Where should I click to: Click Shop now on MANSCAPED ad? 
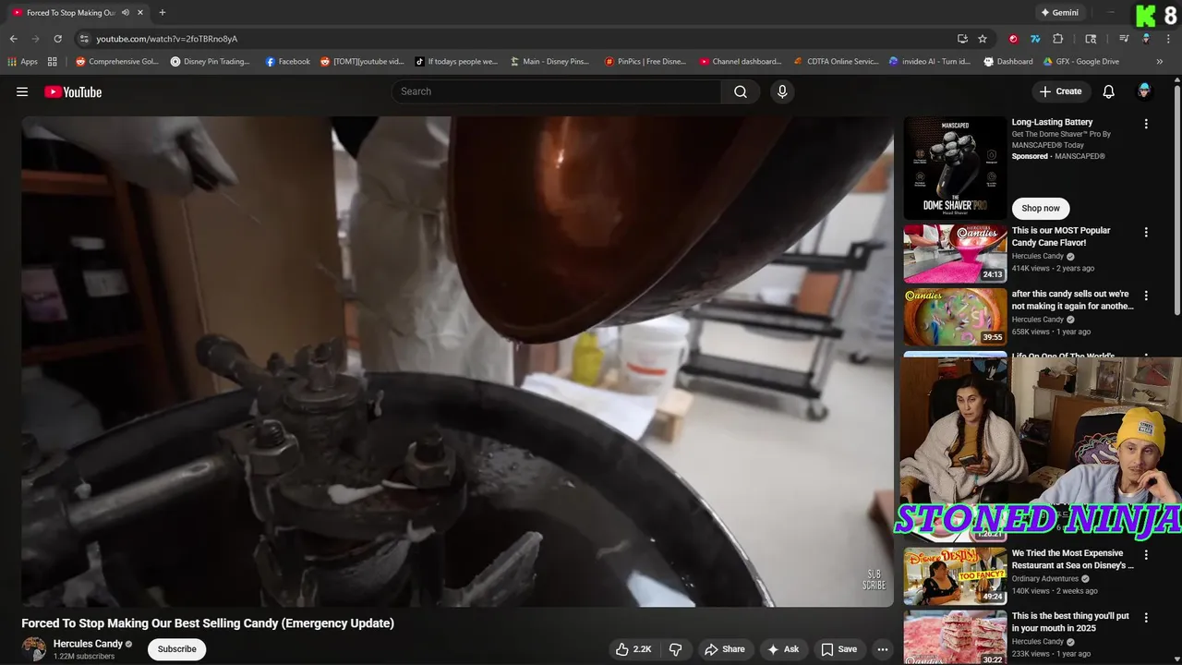(1041, 208)
